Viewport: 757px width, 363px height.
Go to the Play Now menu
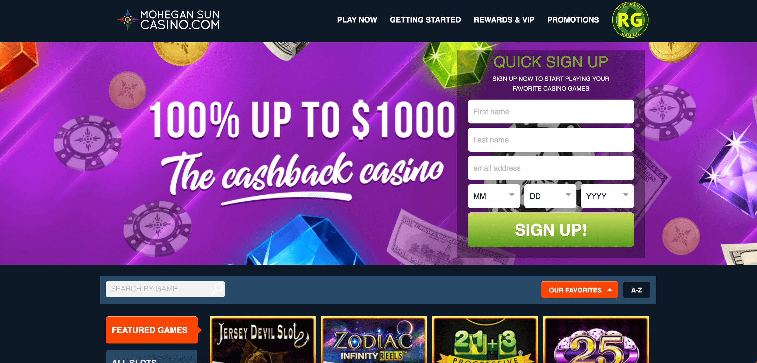pos(357,20)
